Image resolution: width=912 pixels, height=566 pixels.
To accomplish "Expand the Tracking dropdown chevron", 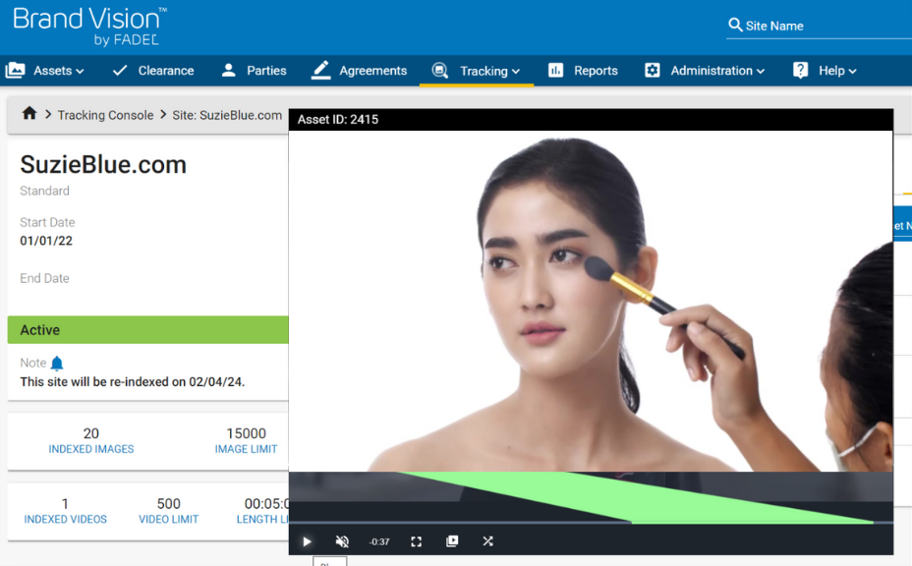I will pyautogui.click(x=515, y=72).
